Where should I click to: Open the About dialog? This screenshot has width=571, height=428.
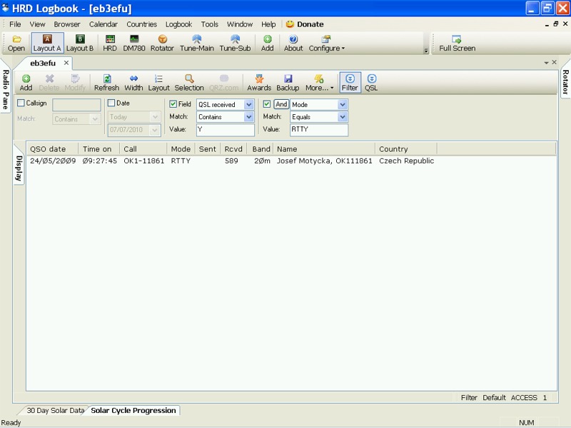[293, 43]
